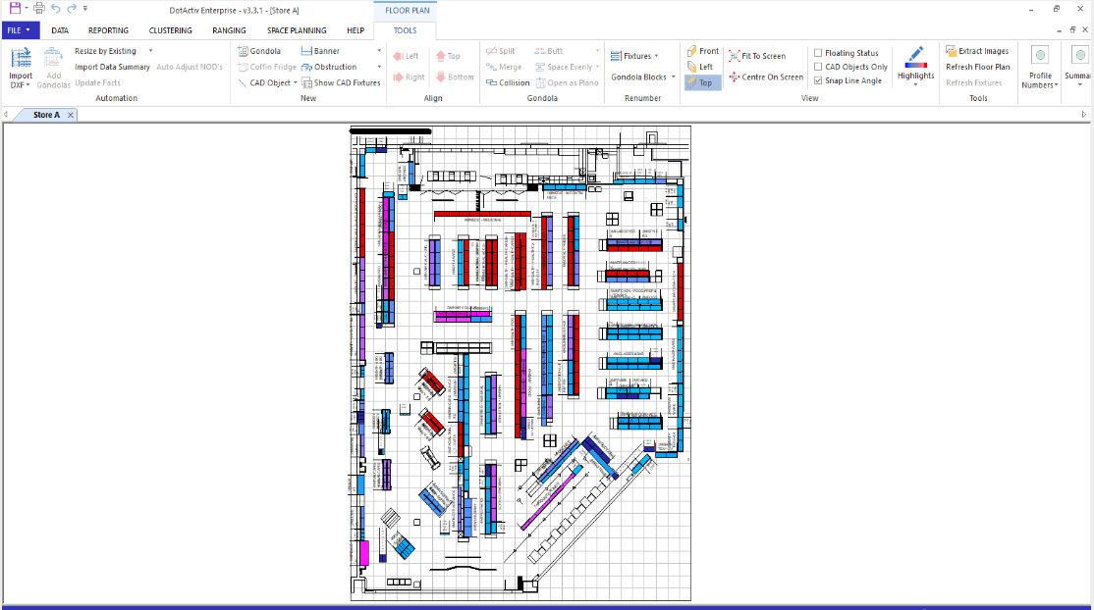Screen dimensions: 1094x610
Task: Select the long red gondola at top of floor plan
Action: [x=482, y=214]
